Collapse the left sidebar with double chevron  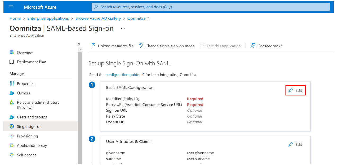coord(79,44)
